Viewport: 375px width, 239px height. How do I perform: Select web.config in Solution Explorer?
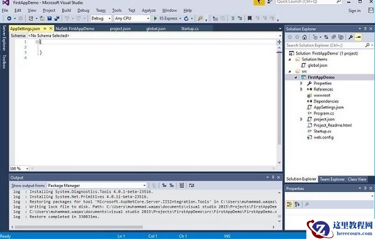tap(323, 137)
